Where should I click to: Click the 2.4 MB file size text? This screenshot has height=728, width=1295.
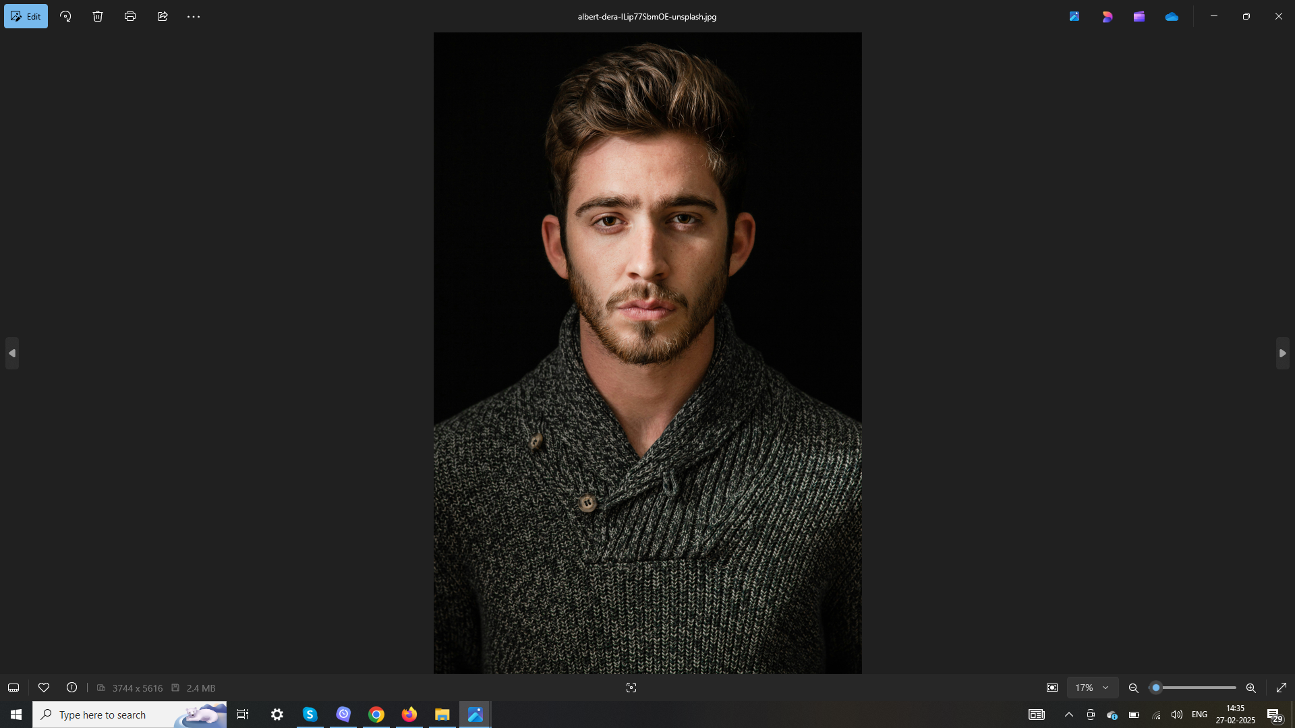point(201,688)
